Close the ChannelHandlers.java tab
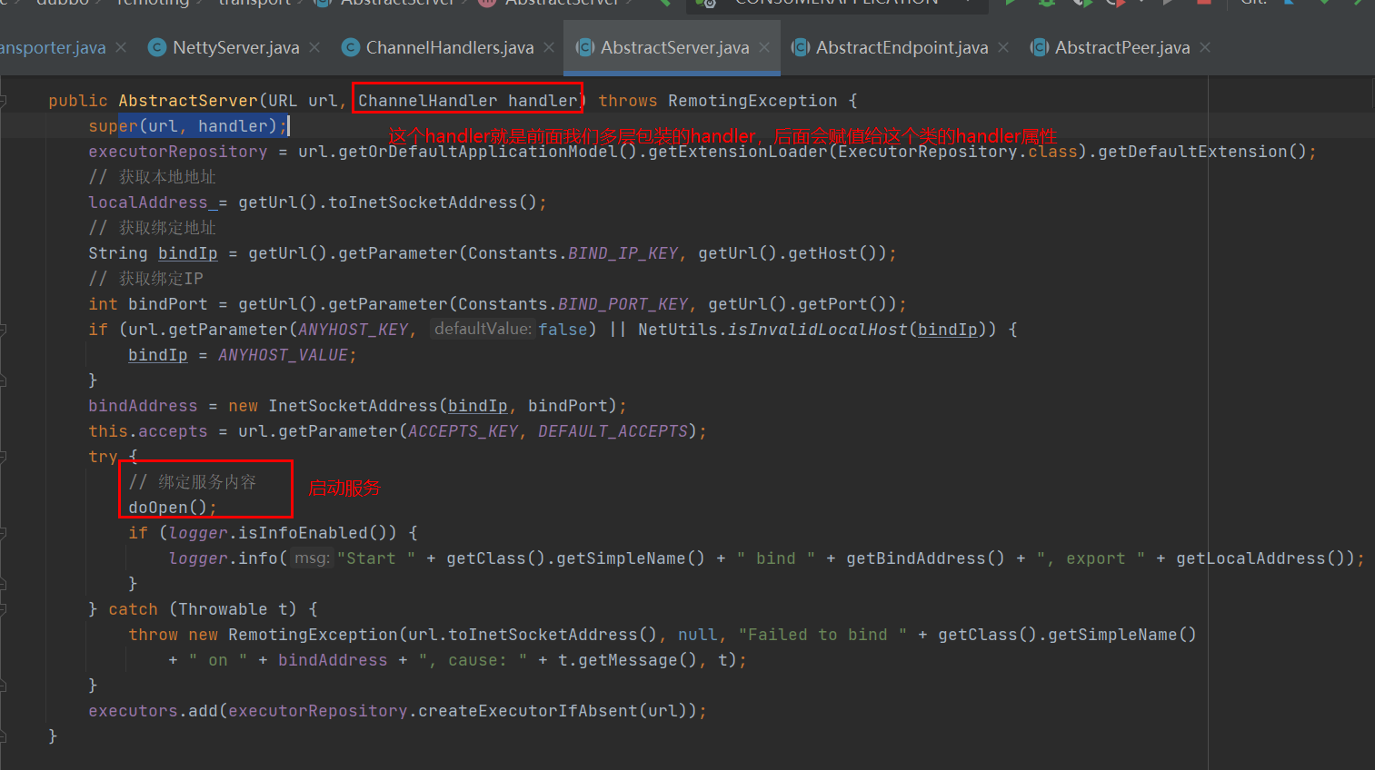This screenshot has width=1375, height=770. click(x=549, y=47)
